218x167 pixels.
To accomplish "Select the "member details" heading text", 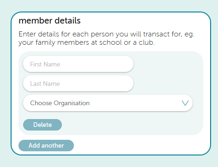I will tap(49, 21).
